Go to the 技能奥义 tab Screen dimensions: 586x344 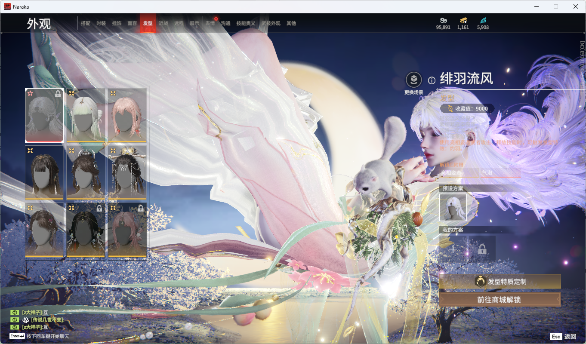coord(246,23)
